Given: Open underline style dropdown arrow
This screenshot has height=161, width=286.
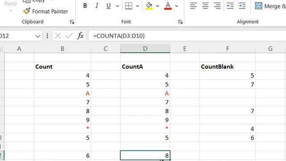Looking at the screenshot, I should [118, 6].
